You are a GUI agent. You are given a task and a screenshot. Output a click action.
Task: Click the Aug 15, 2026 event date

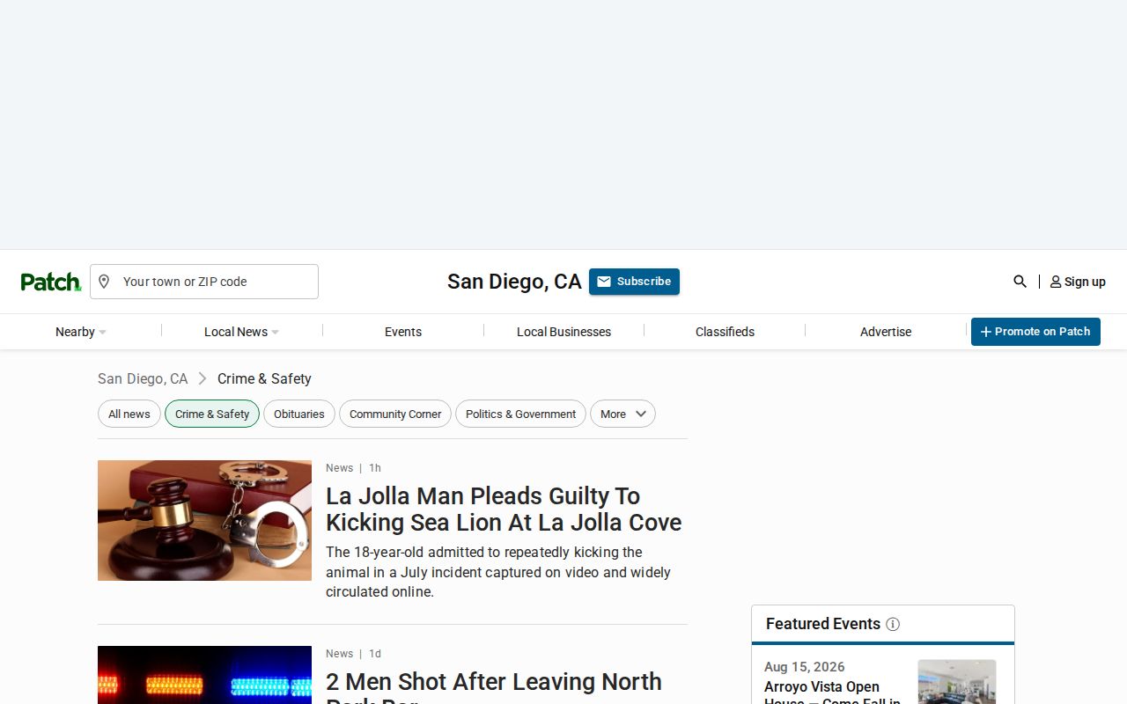[805, 667]
